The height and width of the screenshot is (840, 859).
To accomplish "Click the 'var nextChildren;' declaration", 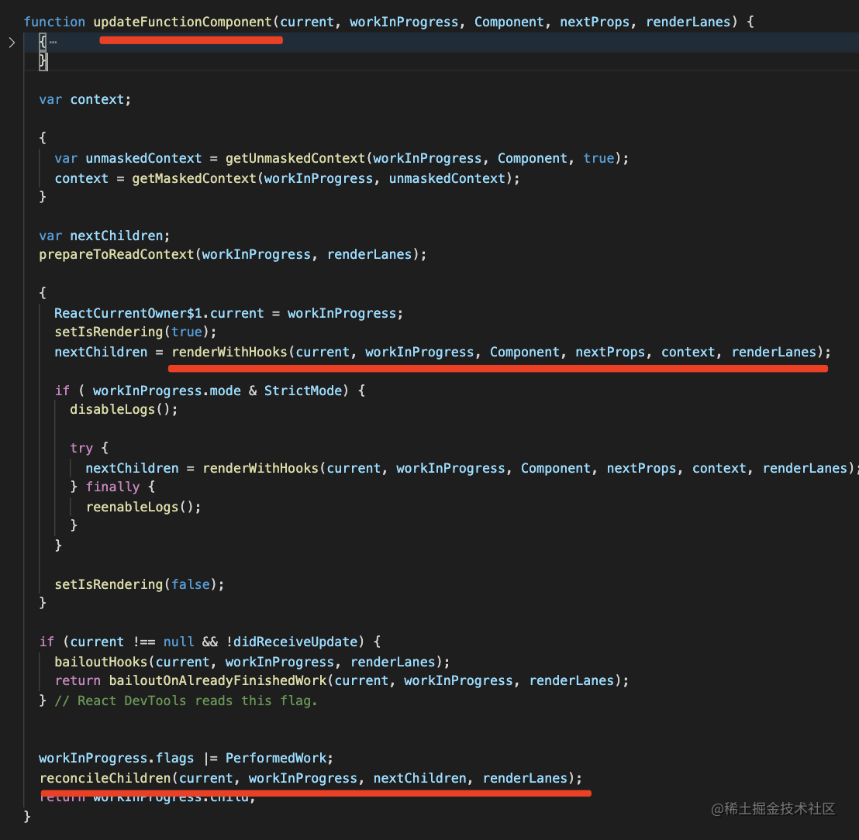I will [x=105, y=236].
